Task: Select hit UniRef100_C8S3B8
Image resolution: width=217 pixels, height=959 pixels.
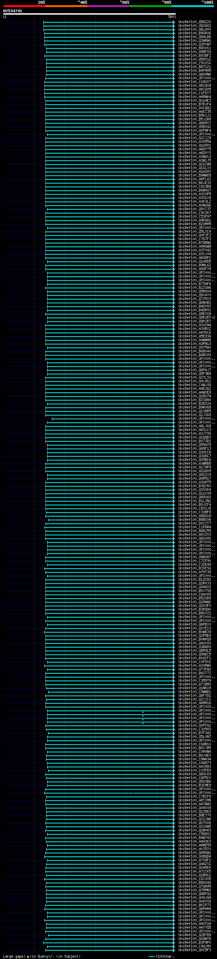Action: [195, 186]
